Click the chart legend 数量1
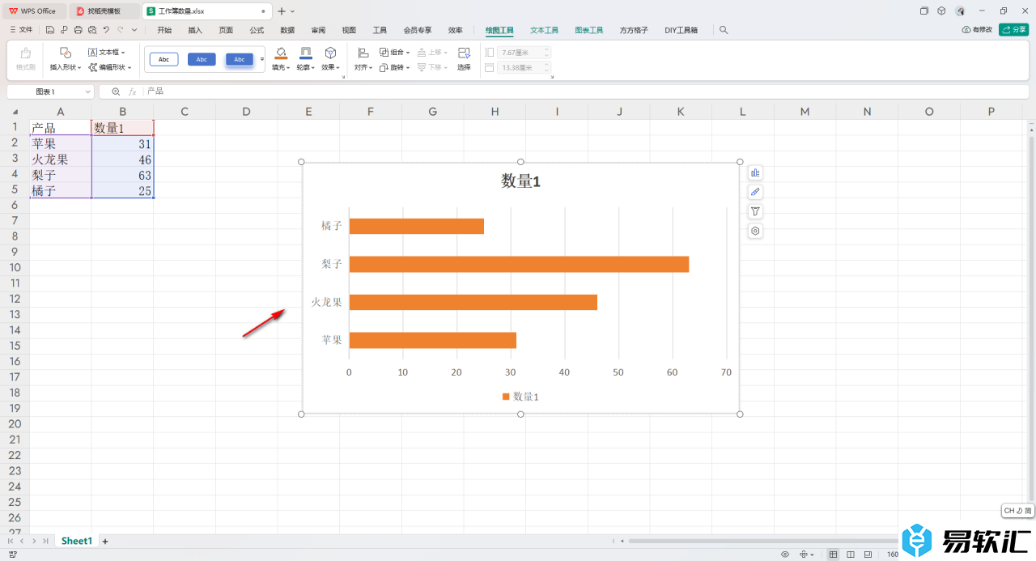The width and height of the screenshot is (1036, 561). (x=520, y=397)
